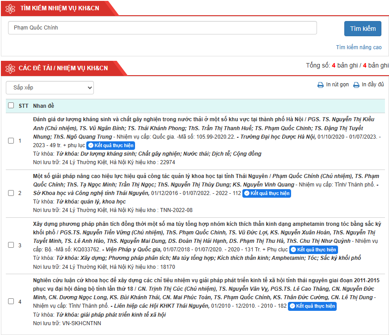Viewport: 389px width, 335px height.
Task: Click the printer icon for In rút gọn
Action: [x=321, y=85]
